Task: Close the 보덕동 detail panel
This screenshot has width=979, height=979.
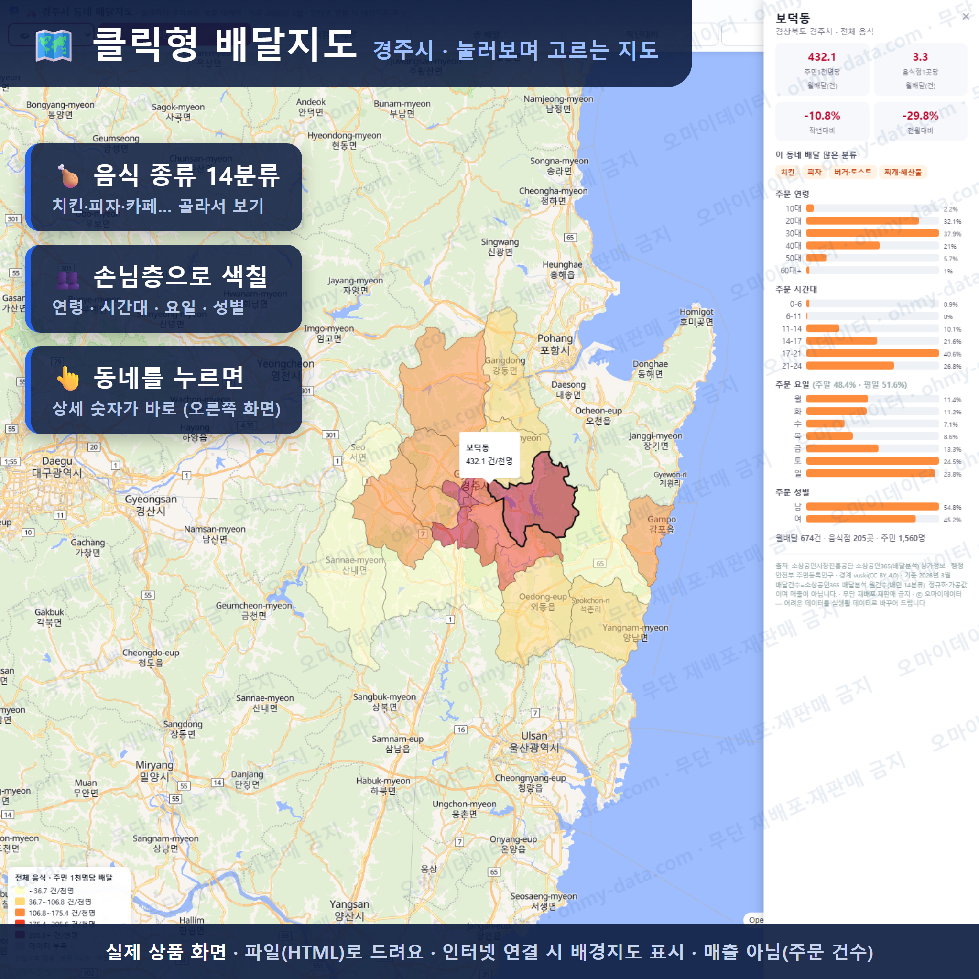Action: click(966, 17)
